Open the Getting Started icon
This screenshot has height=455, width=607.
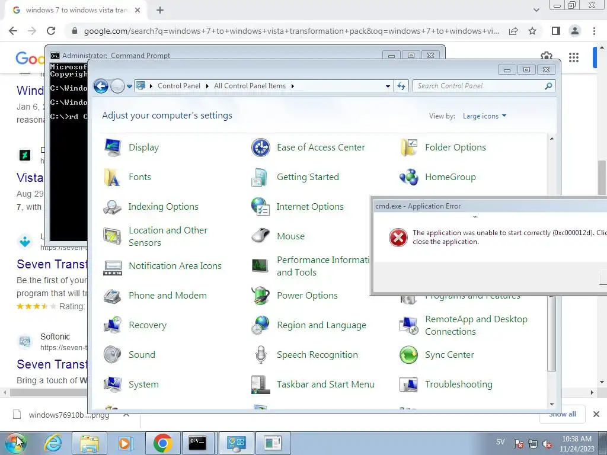coord(261,177)
